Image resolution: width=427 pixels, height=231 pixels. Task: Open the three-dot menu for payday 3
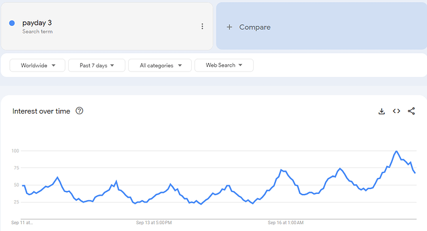[x=202, y=26]
